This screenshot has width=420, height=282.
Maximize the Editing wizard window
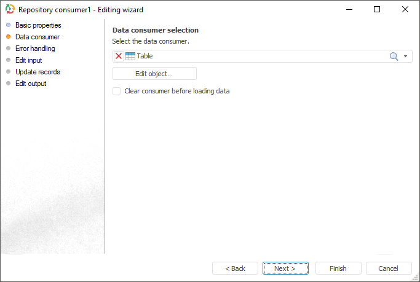377,10
